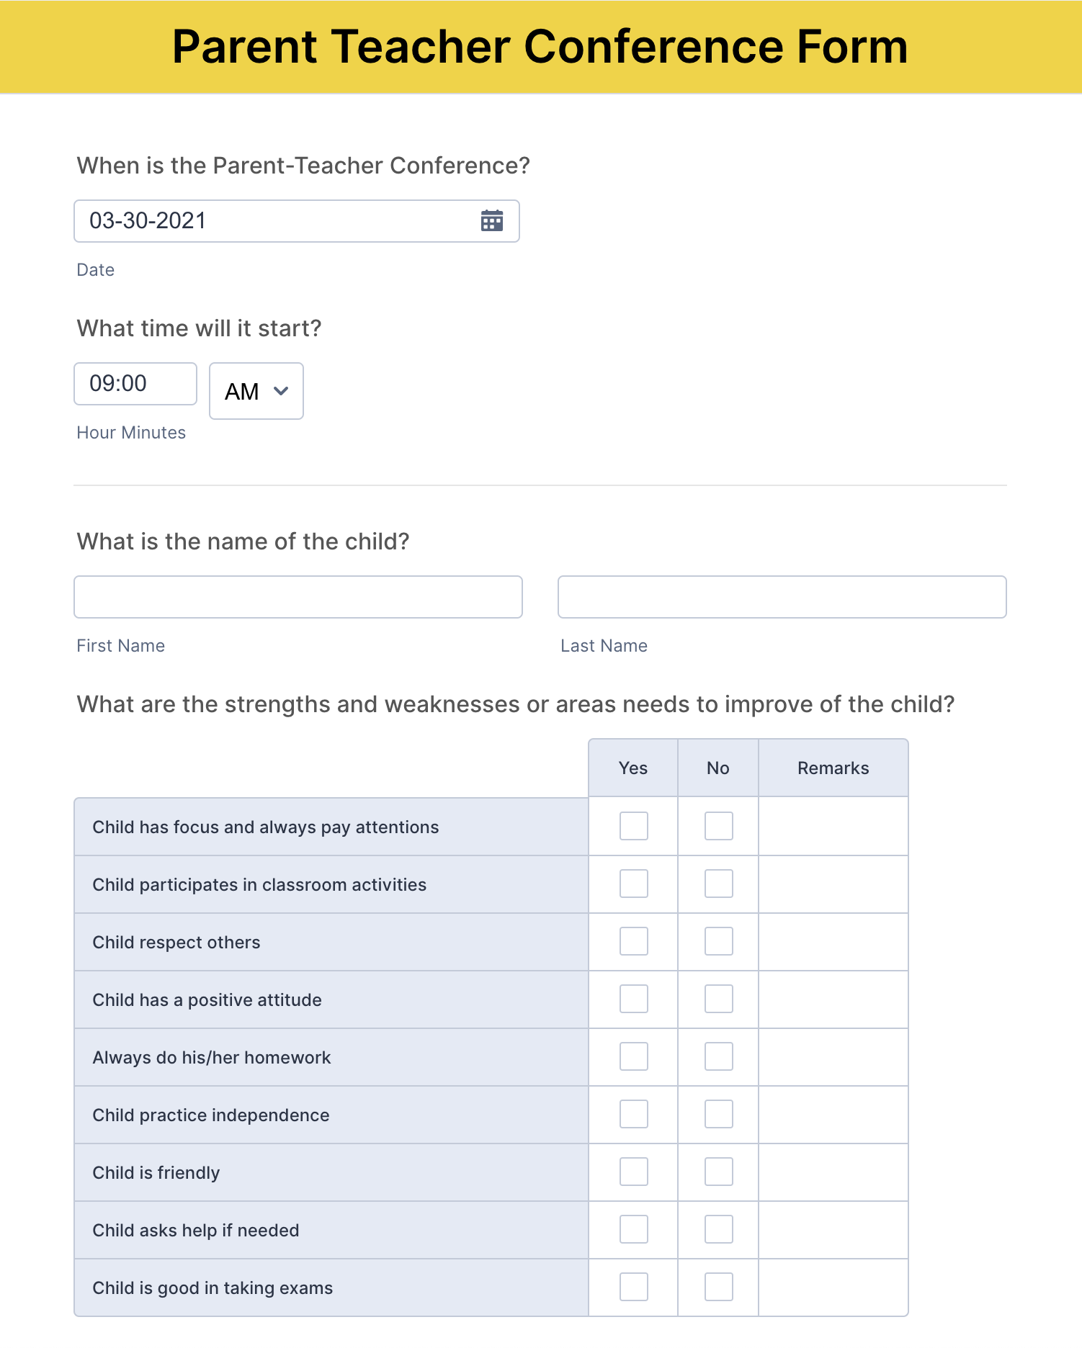Image resolution: width=1082 pixels, height=1348 pixels.
Task: Focus the child's First Name field
Action: [x=298, y=597]
